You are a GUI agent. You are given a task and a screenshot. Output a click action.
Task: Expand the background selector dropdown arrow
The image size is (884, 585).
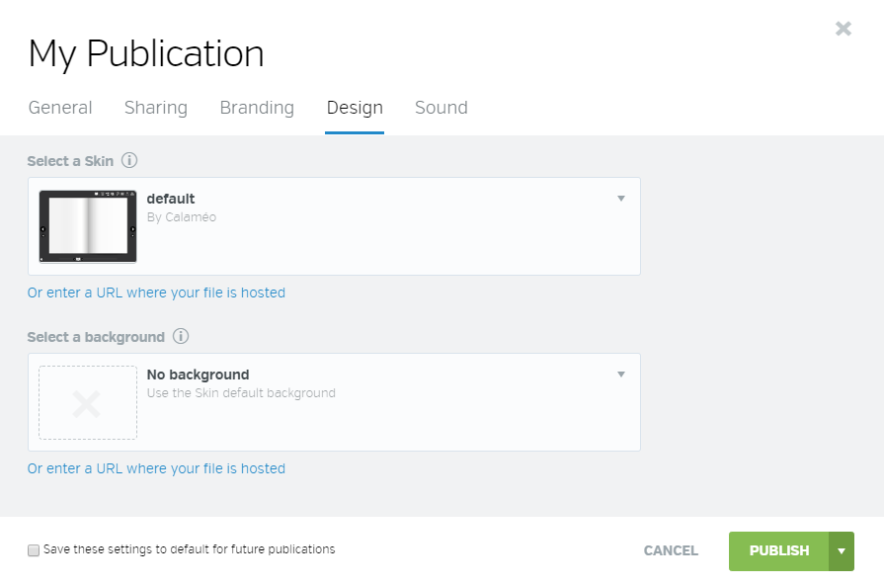click(x=620, y=375)
